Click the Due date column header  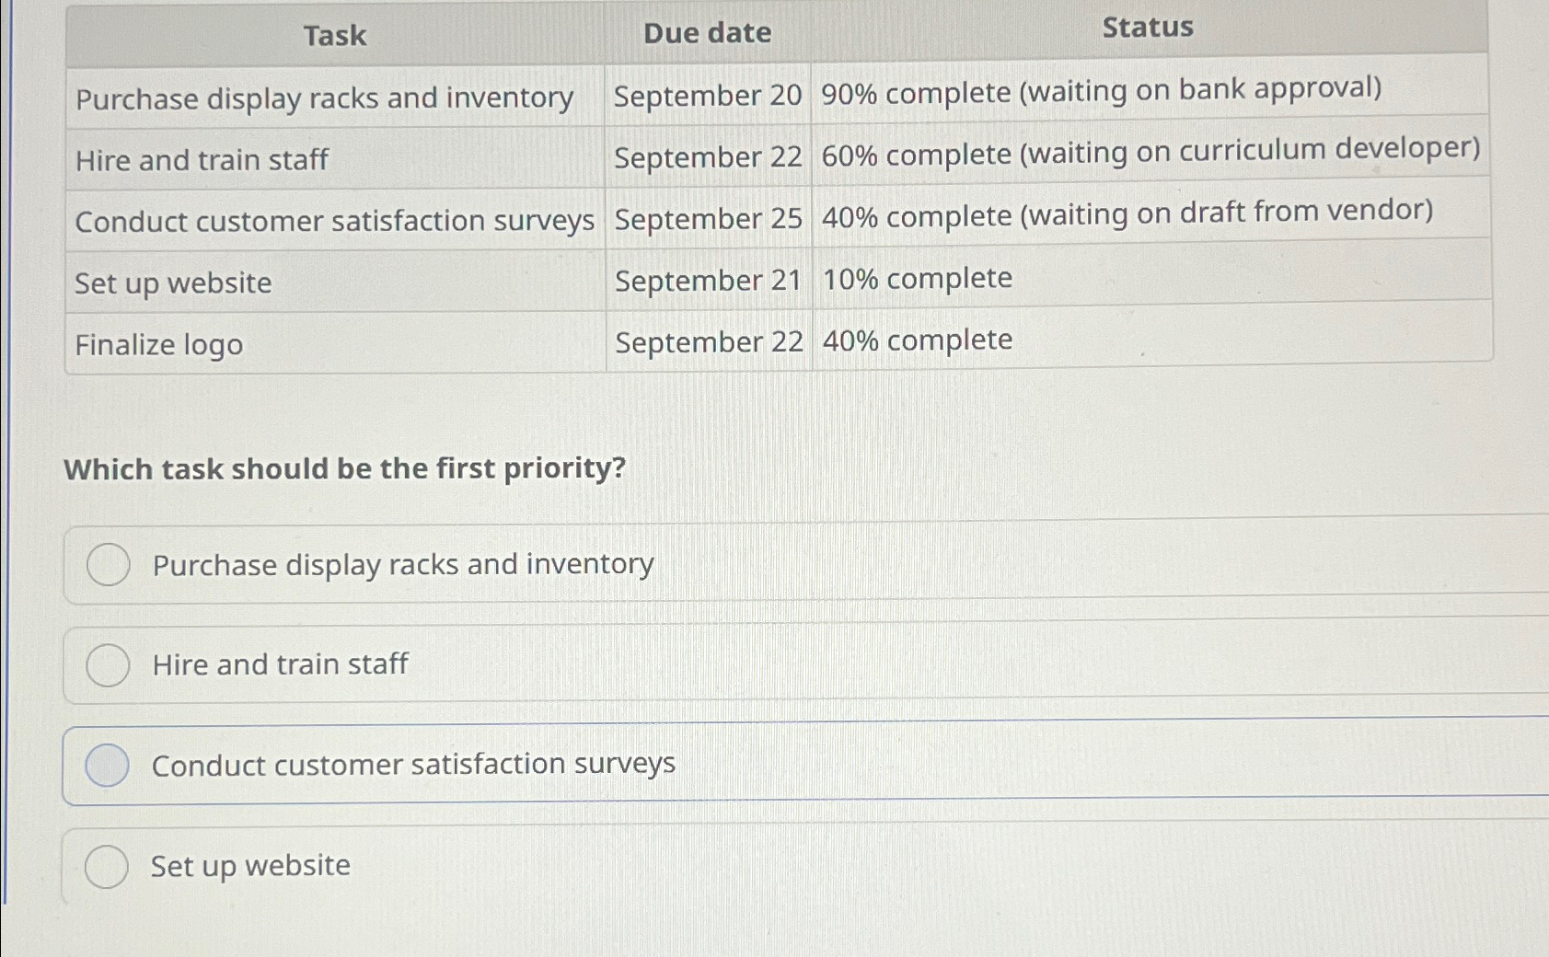click(x=707, y=34)
